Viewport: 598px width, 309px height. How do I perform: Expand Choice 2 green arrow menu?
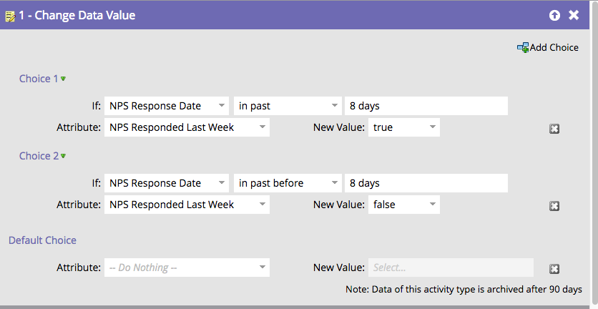click(63, 157)
